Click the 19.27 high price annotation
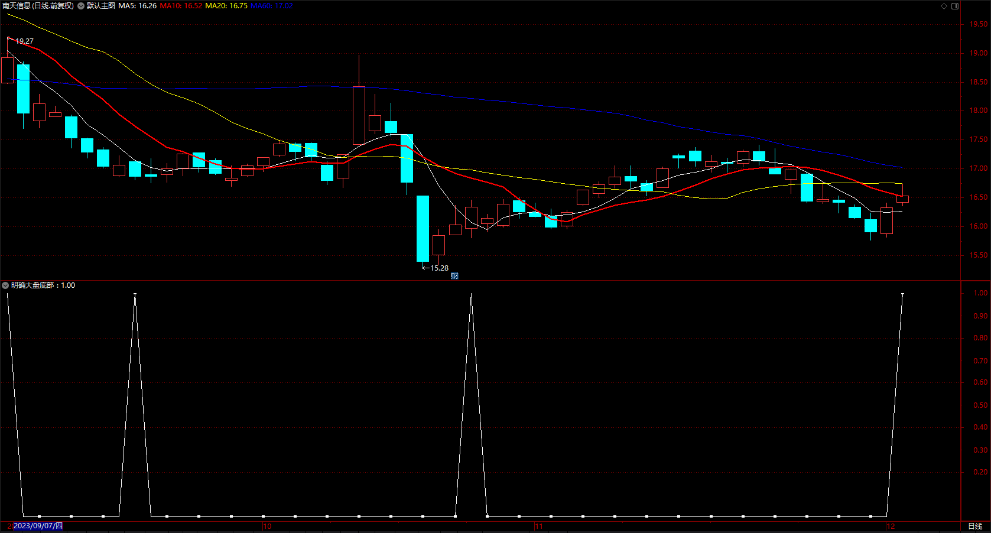This screenshot has height=533, width=991. click(x=24, y=41)
